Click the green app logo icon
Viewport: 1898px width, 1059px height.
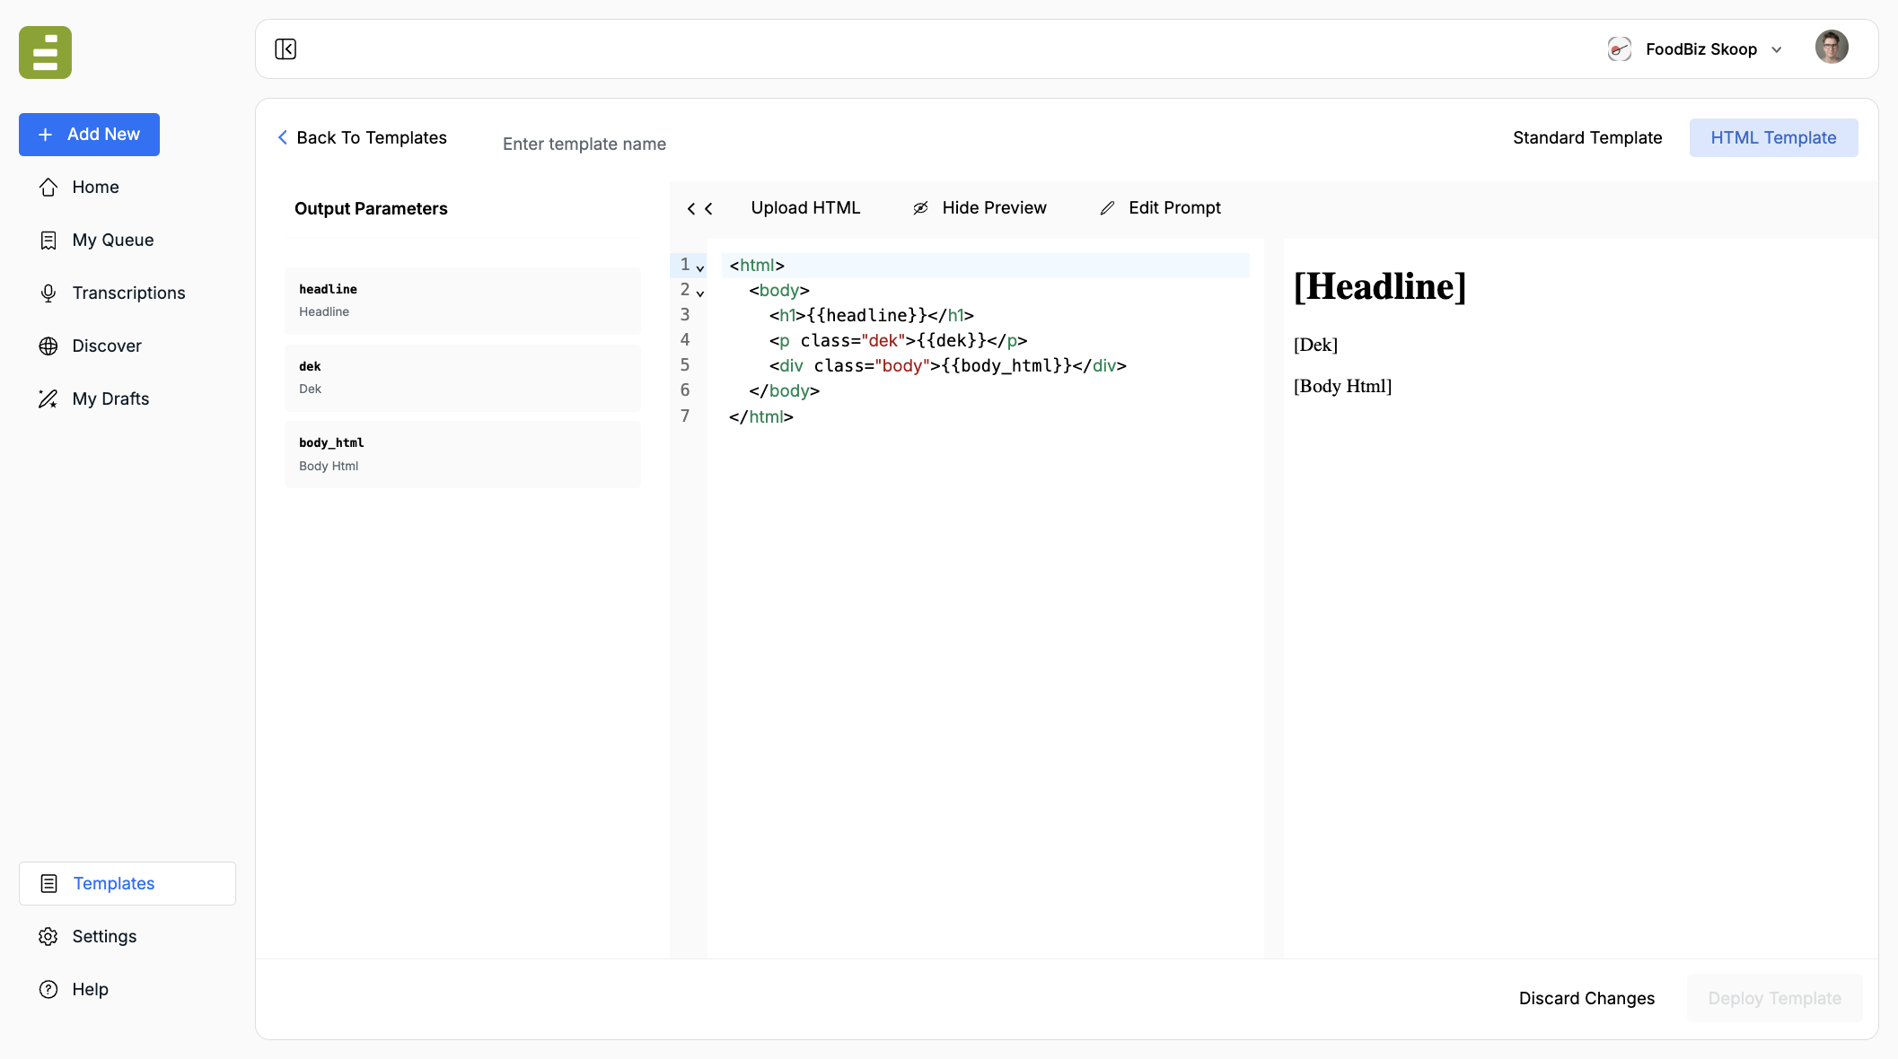point(45,52)
